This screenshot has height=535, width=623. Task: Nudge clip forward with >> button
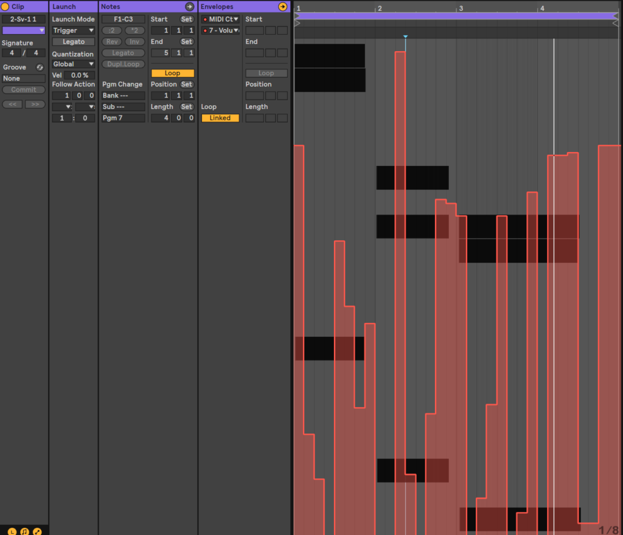point(35,104)
